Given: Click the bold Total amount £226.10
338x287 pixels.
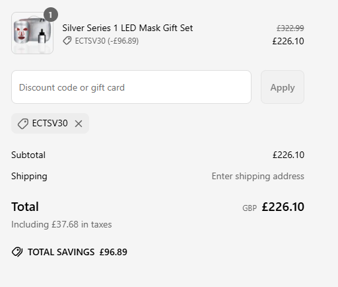Looking at the screenshot, I should coord(283,207).
